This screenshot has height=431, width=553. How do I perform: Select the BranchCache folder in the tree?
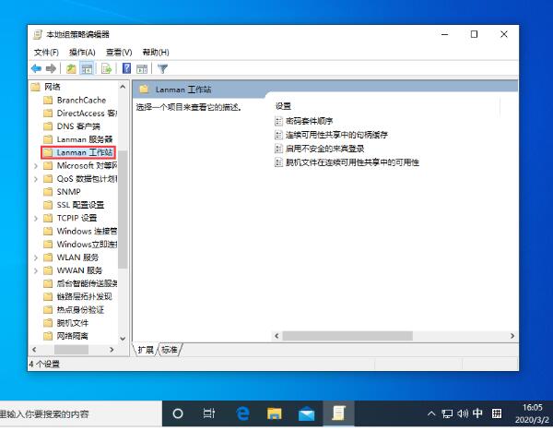(x=80, y=100)
